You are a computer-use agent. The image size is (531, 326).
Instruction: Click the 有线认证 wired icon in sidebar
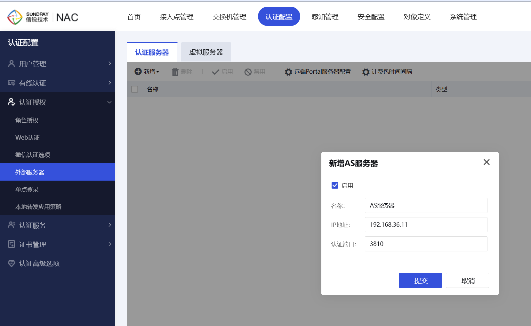point(12,83)
